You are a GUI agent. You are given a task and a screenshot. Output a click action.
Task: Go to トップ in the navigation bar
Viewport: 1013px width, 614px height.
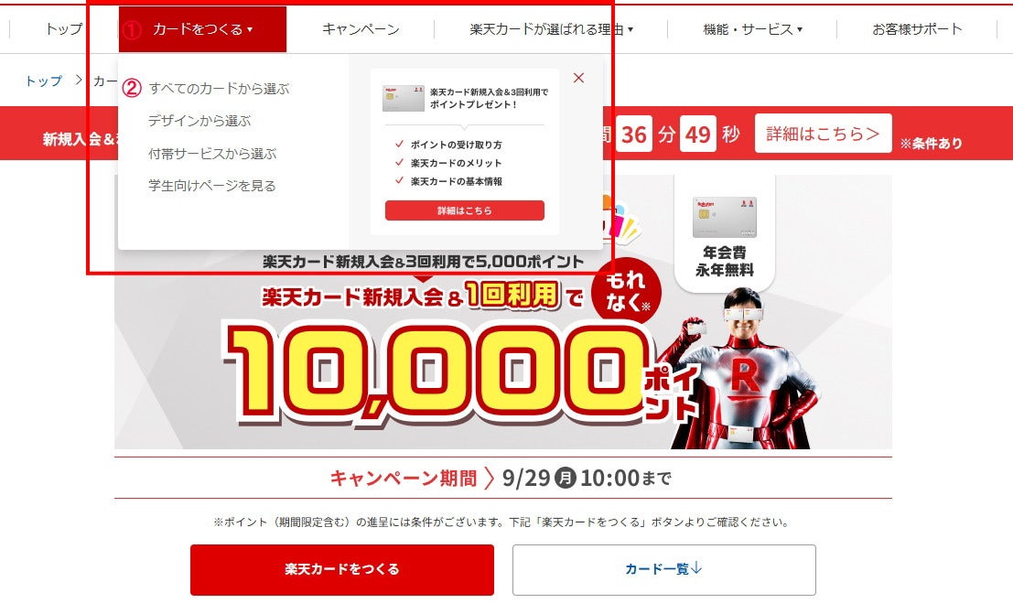pyautogui.click(x=64, y=29)
